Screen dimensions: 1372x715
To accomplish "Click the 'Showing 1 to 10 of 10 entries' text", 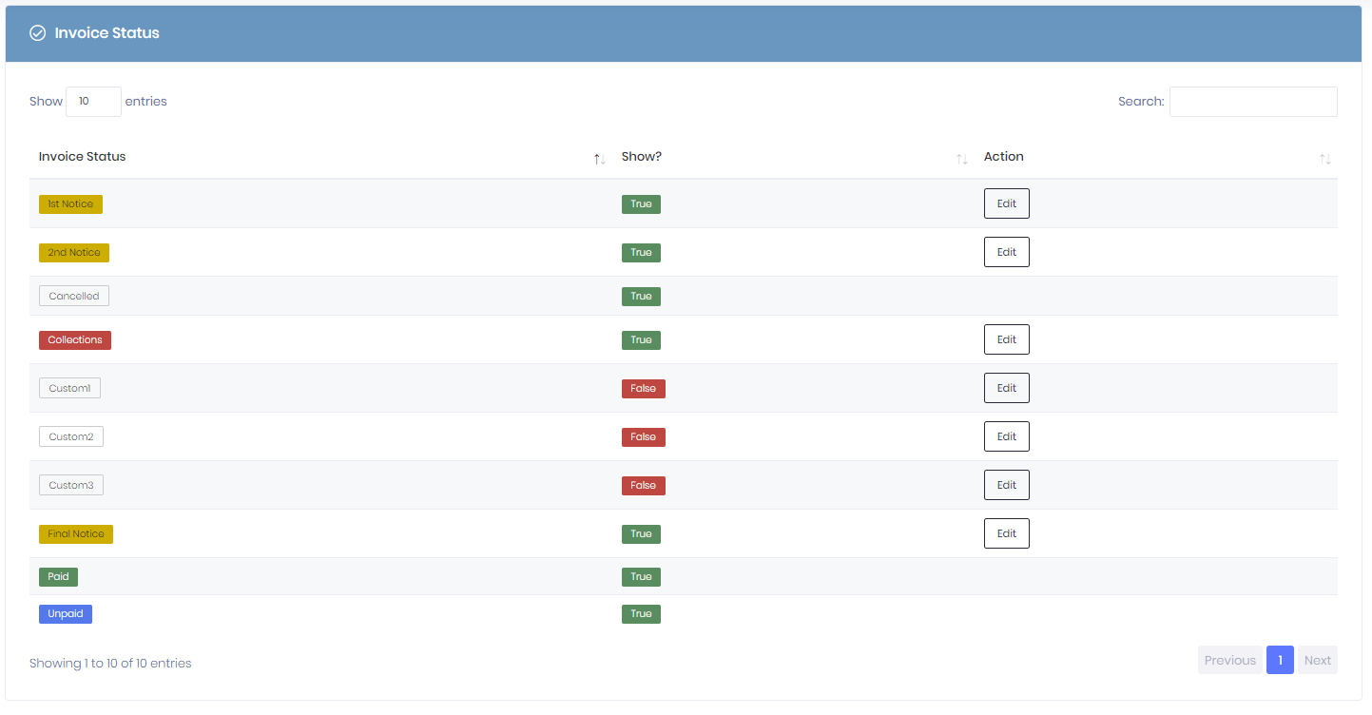I will [x=110, y=664].
